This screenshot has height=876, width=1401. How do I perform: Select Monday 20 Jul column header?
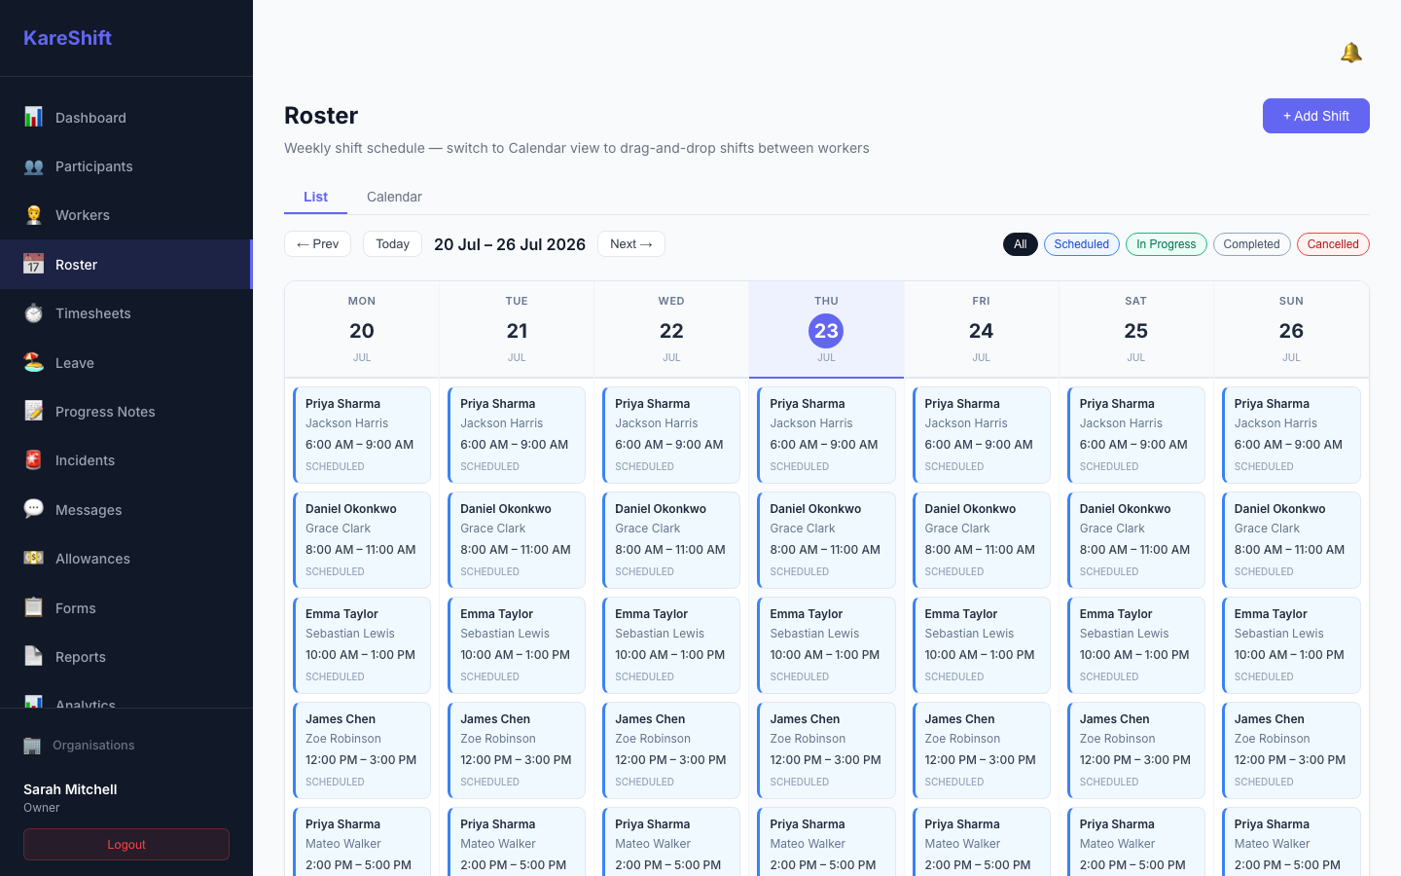tap(362, 329)
